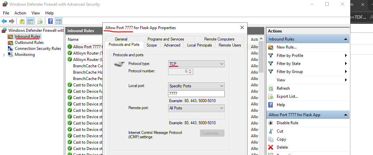
Task: Switch to the Remote Users tab
Action: click(230, 45)
